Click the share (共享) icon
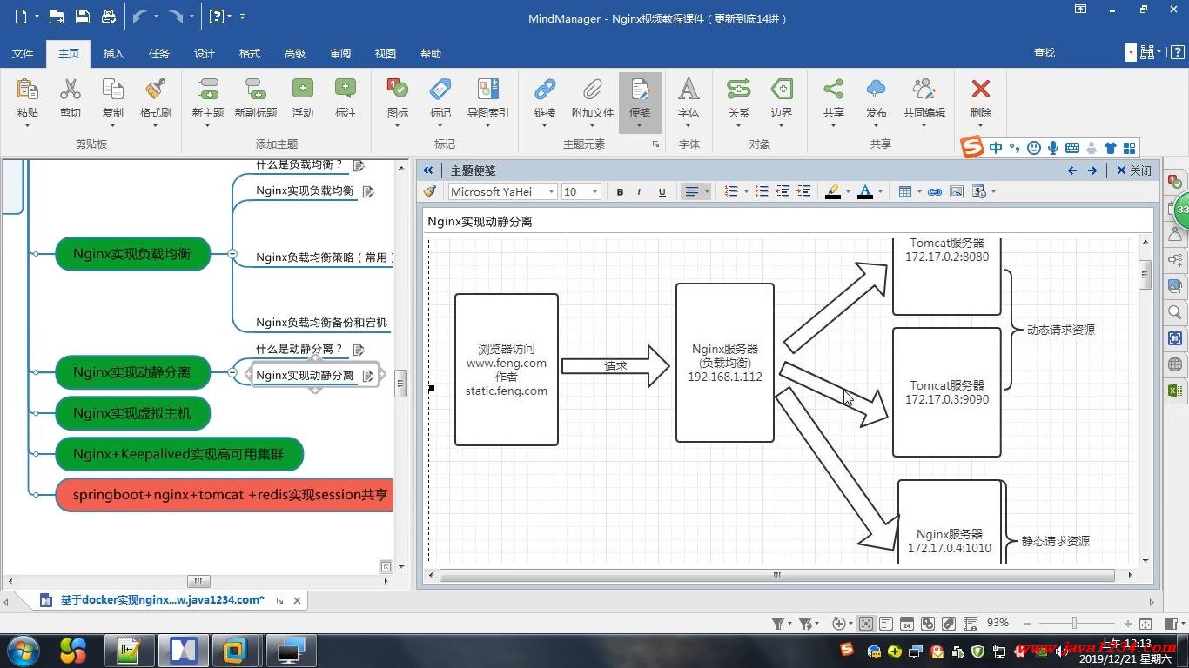 [x=833, y=89]
